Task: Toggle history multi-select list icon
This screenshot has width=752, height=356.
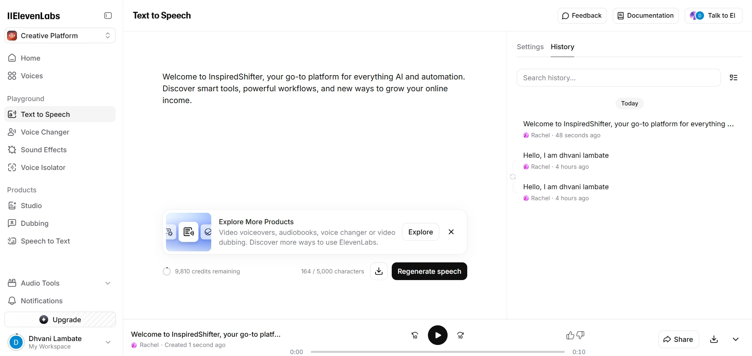Action: pyautogui.click(x=734, y=77)
